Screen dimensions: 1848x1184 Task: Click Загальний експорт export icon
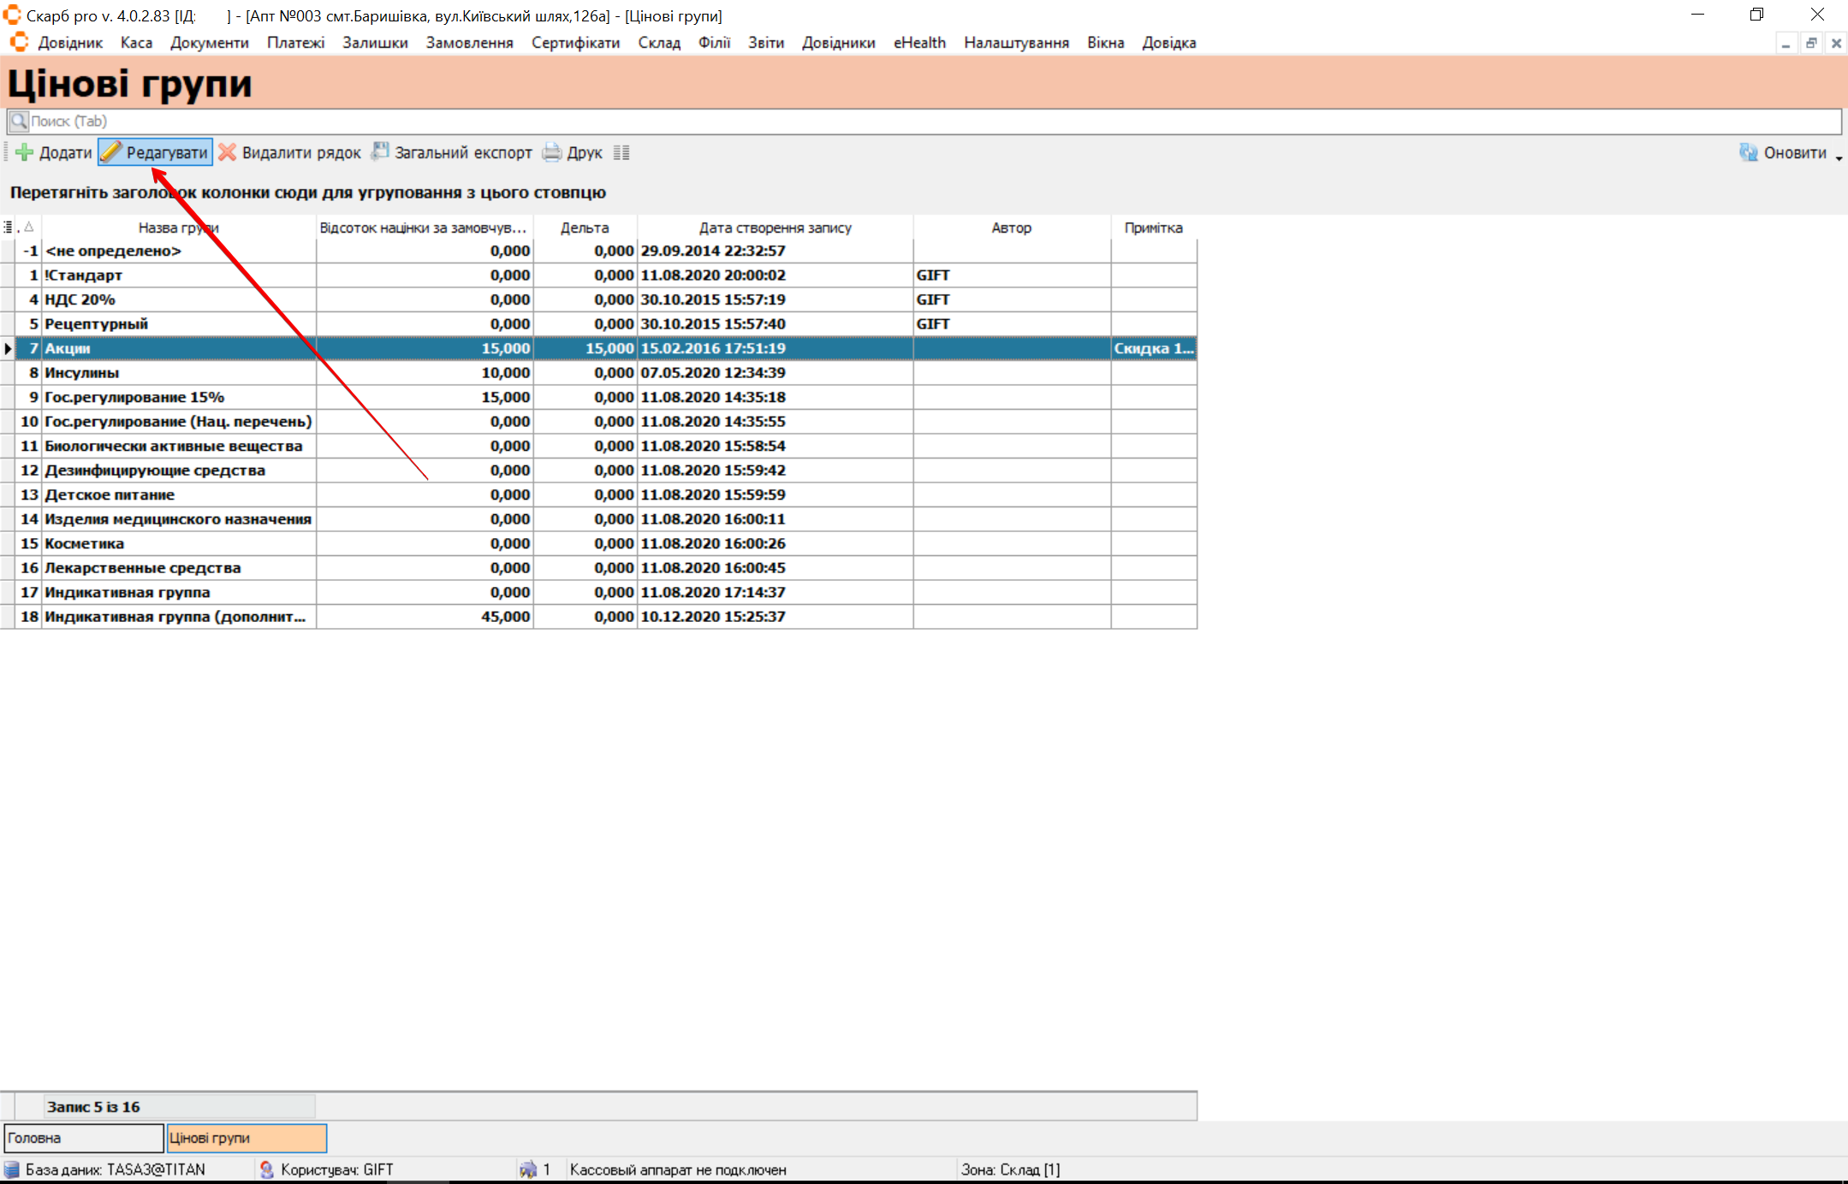click(380, 152)
